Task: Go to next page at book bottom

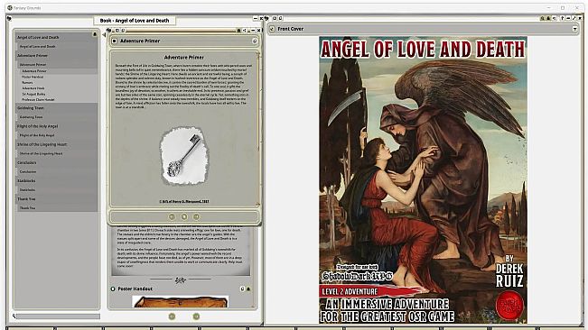Action: [x=196, y=316]
